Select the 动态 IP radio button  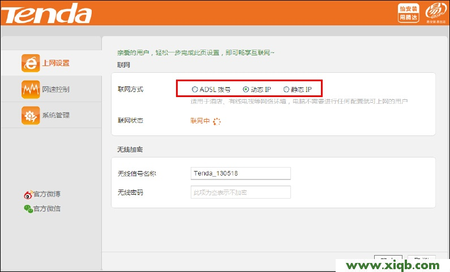pos(246,89)
